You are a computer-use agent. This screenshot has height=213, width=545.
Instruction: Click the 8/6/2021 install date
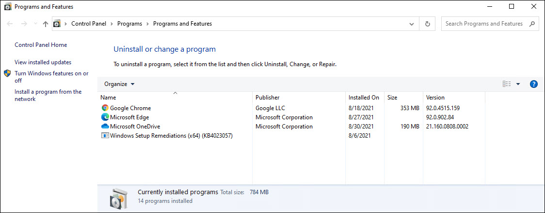360,135
